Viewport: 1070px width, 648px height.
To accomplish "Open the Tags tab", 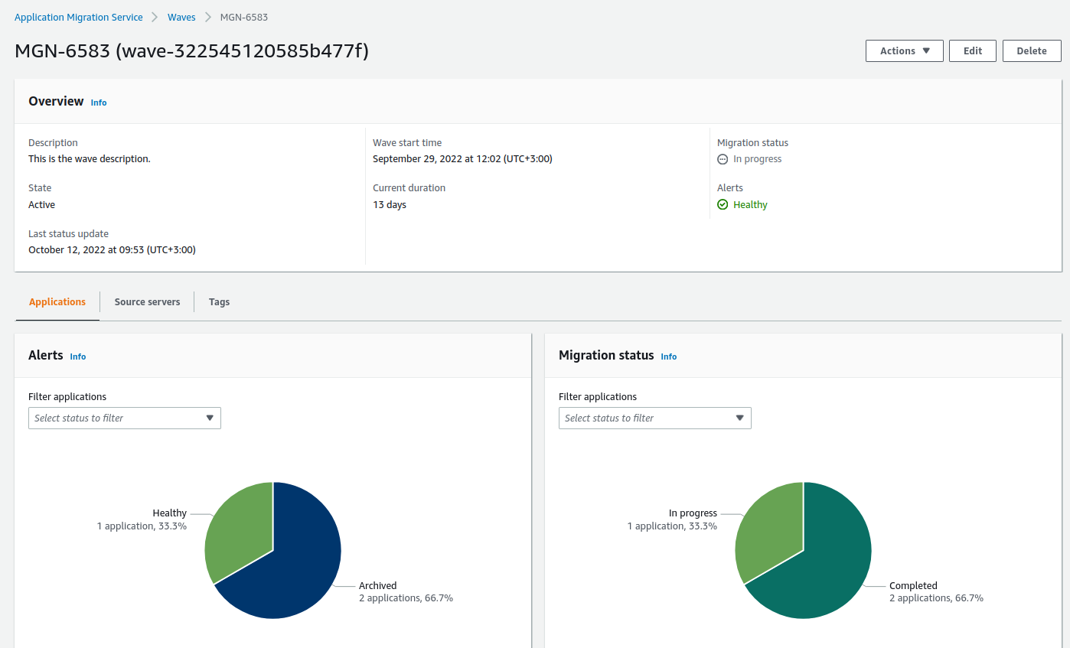I will click(219, 301).
